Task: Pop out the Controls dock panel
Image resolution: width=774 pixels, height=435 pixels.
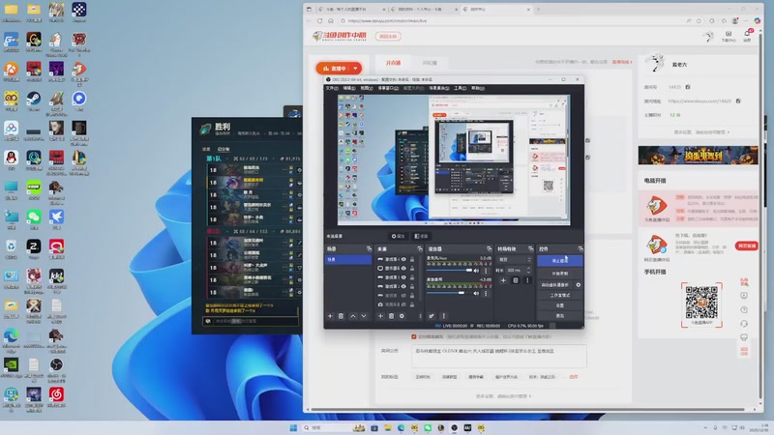Action: (x=580, y=248)
